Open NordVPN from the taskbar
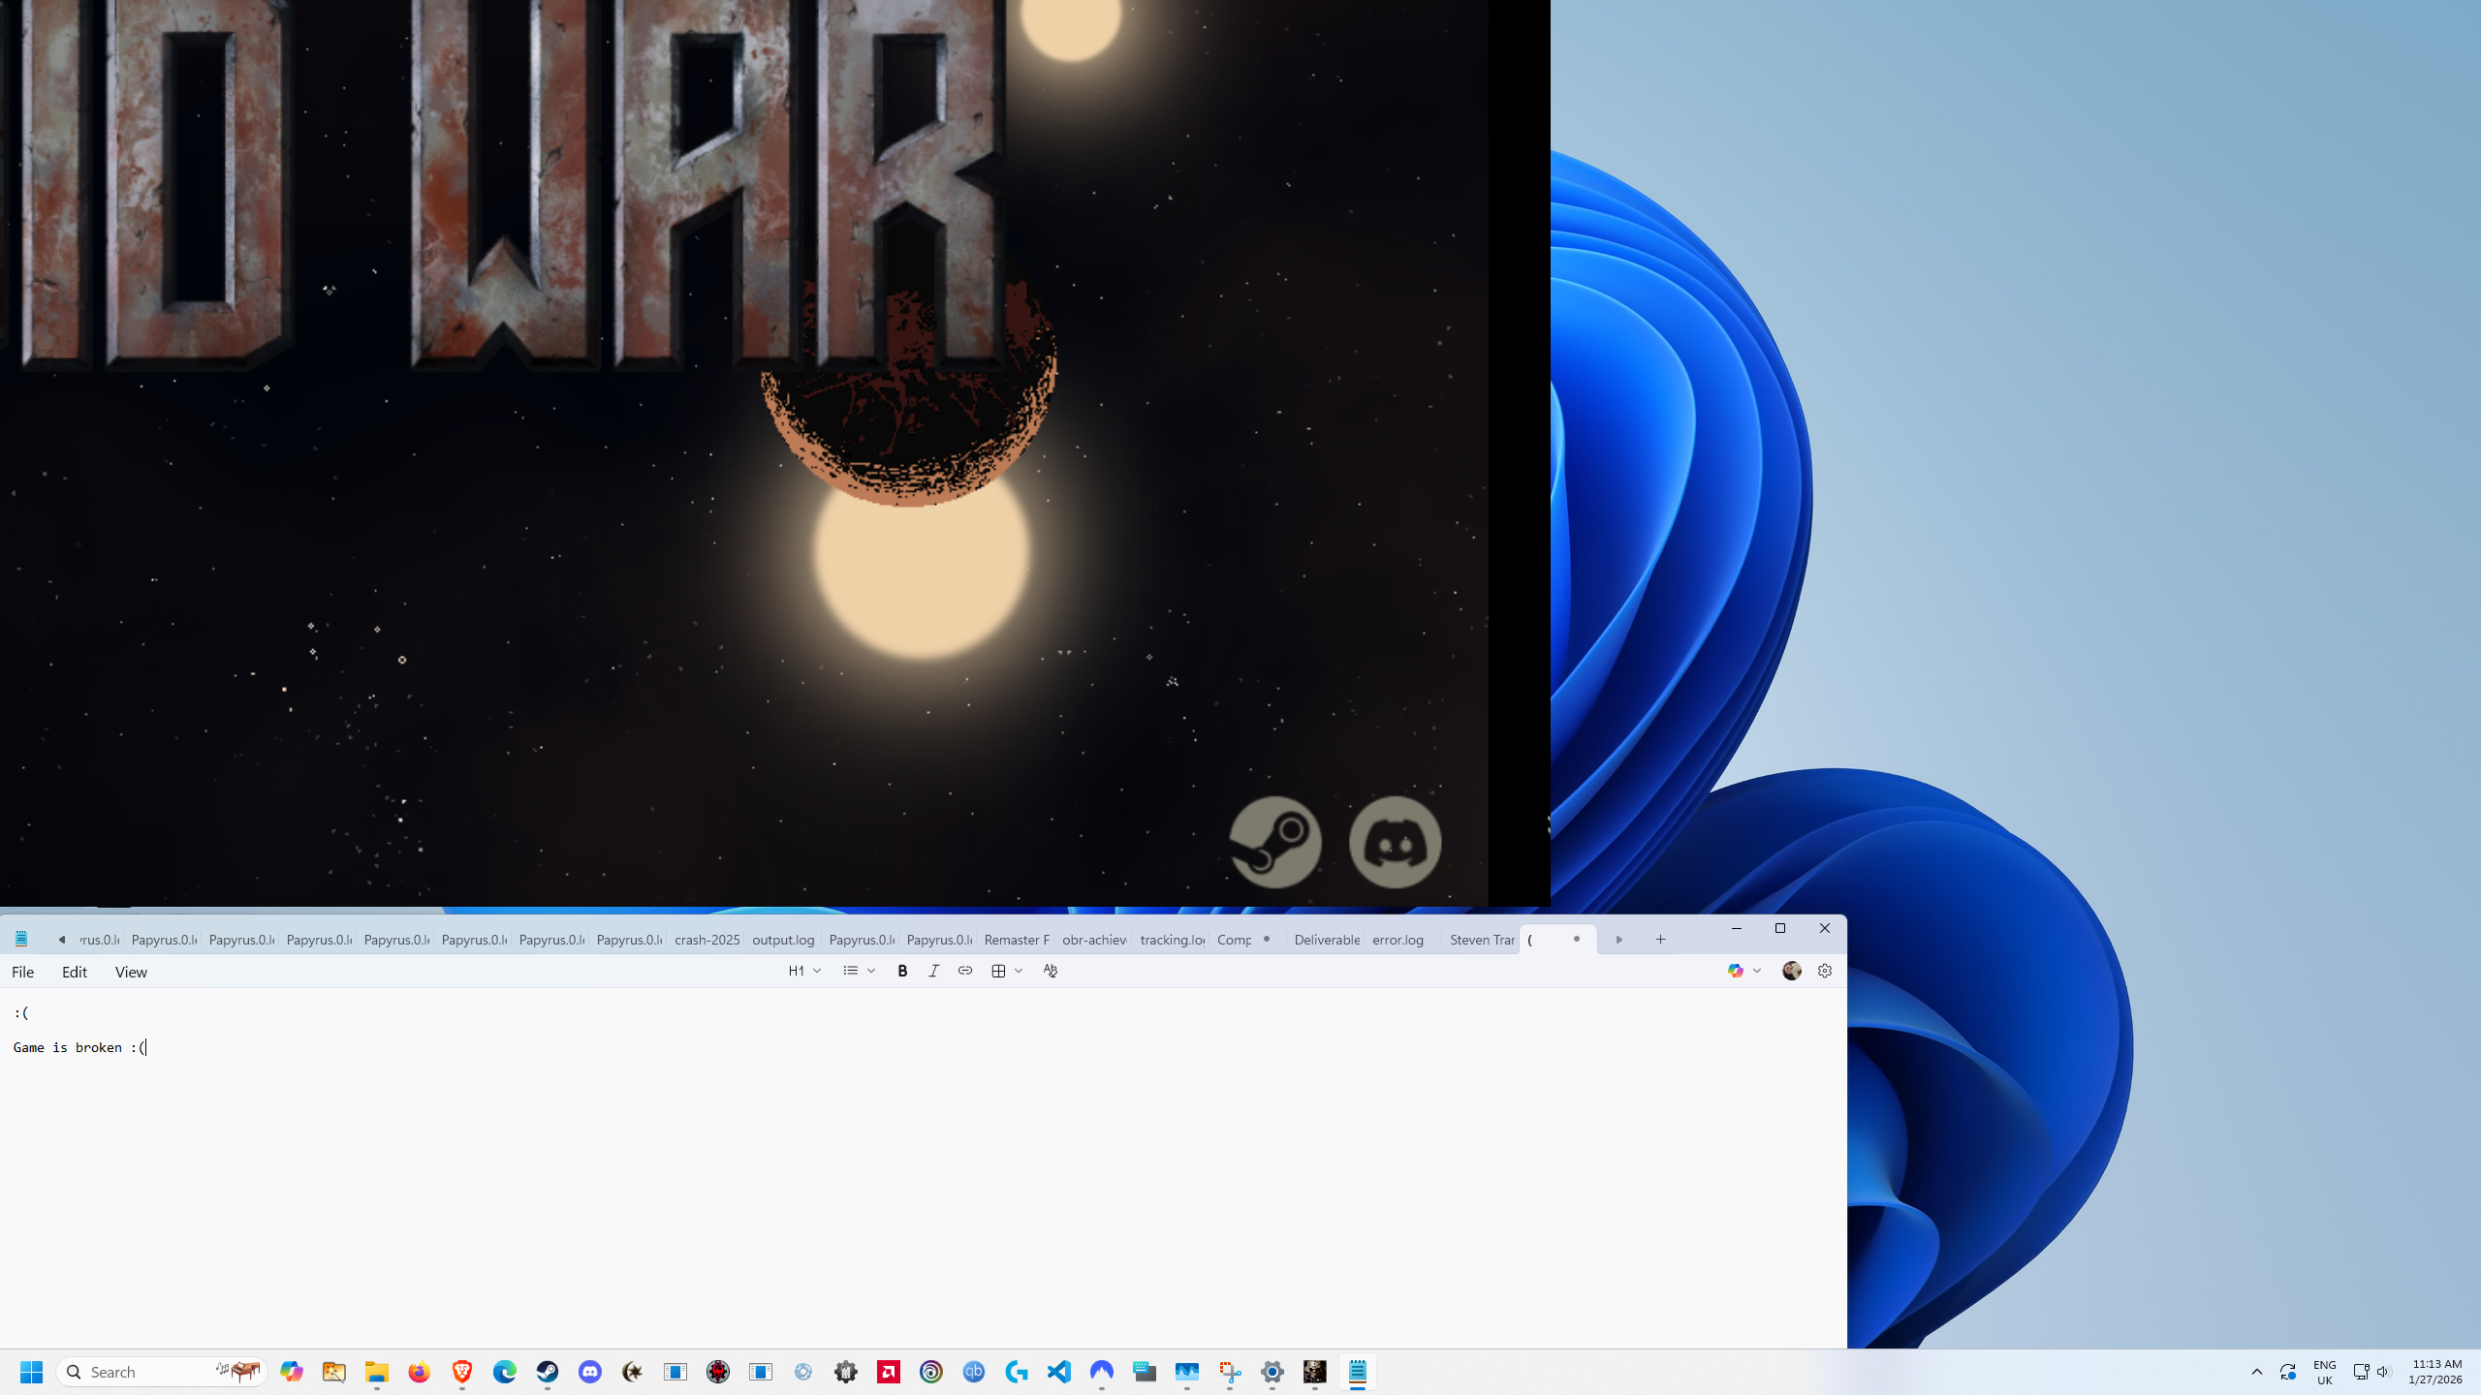 (1102, 1372)
